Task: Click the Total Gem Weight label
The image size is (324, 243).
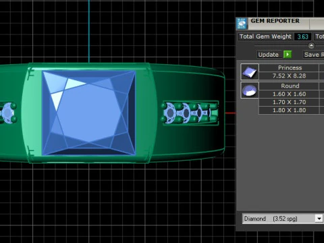Action: (265, 36)
